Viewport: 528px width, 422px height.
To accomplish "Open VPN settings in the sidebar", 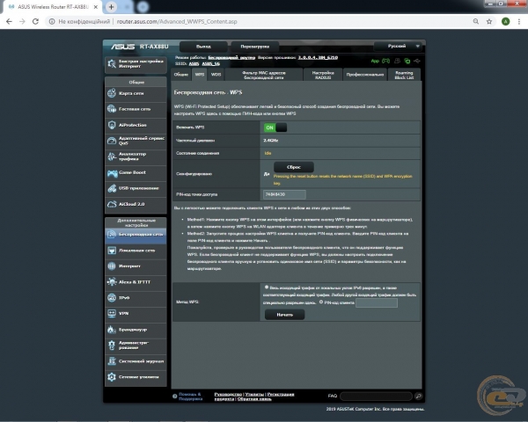I will (x=136, y=314).
